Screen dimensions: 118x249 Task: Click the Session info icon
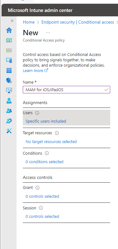(x=41, y=208)
